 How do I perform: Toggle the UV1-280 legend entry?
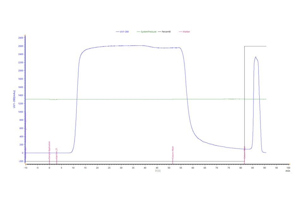click(x=124, y=32)
